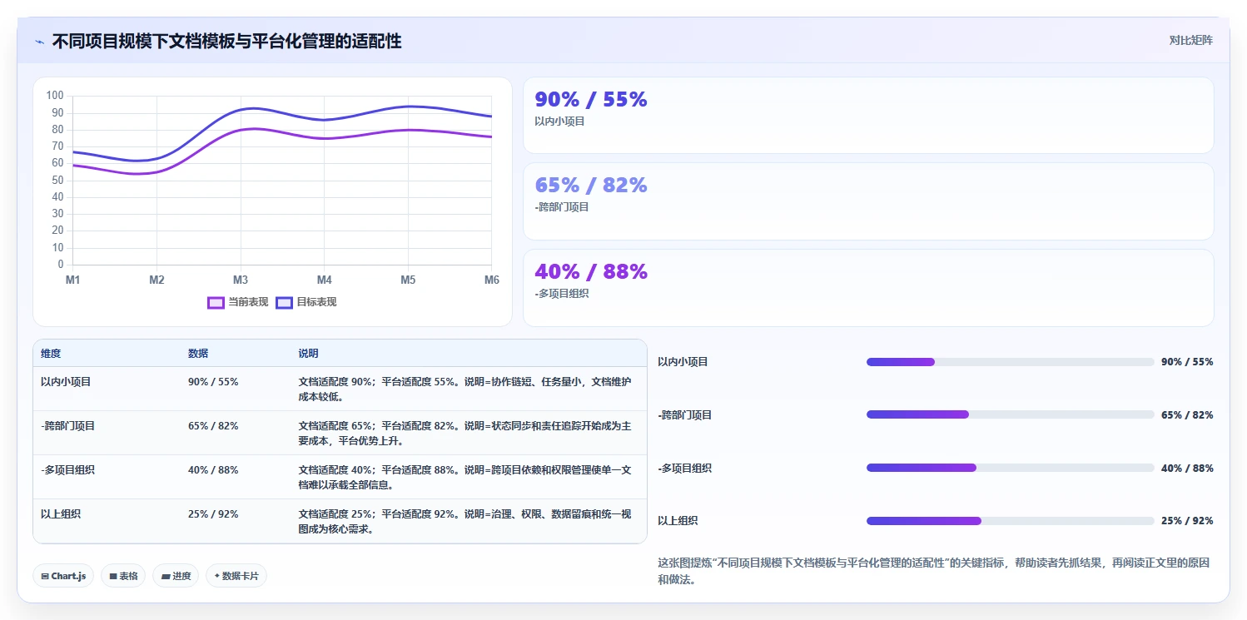This screenshot has width=1247, height=620.
Task: Click the description starting 文档适配度 25%
Action: 465,521
